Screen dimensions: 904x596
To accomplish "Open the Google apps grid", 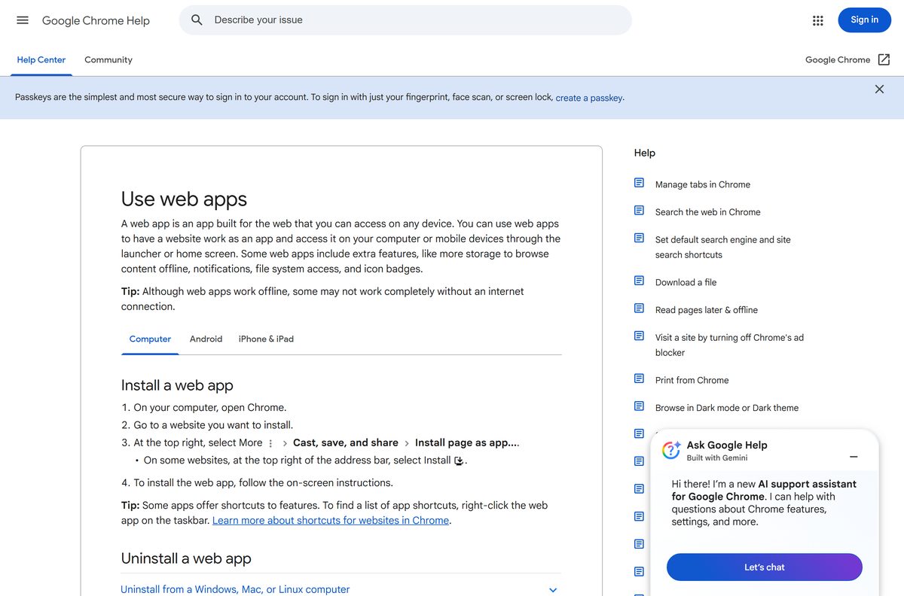I will point(818,20).
